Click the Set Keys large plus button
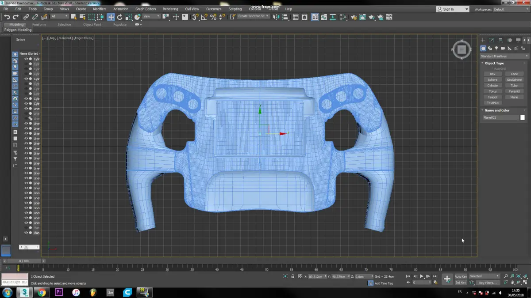Screen dimensions: 531x298 tap(447, 279)
